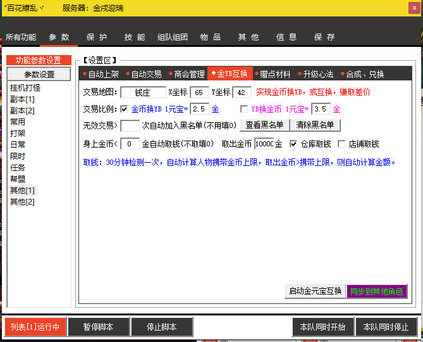This screenshot has width=423, height=342.
Task: Click the 暂停脚本 button
Action: [x=99, y=327]
